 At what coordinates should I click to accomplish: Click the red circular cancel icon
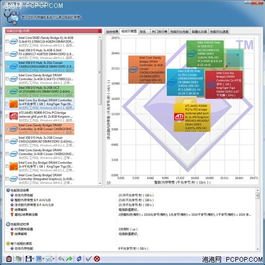coord(97,259)
